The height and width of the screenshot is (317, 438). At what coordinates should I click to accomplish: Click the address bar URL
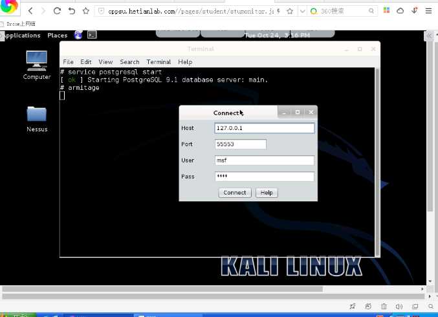[190, 11]
